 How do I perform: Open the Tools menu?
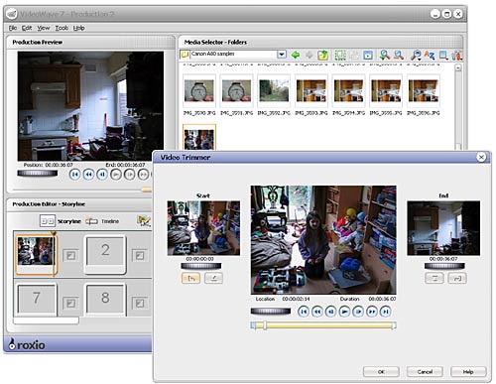pos(62,28)
